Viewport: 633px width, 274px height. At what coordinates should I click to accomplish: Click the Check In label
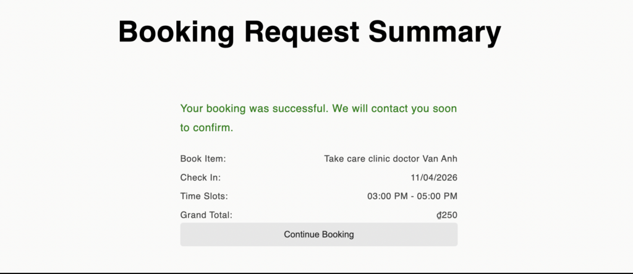(200, 178)
